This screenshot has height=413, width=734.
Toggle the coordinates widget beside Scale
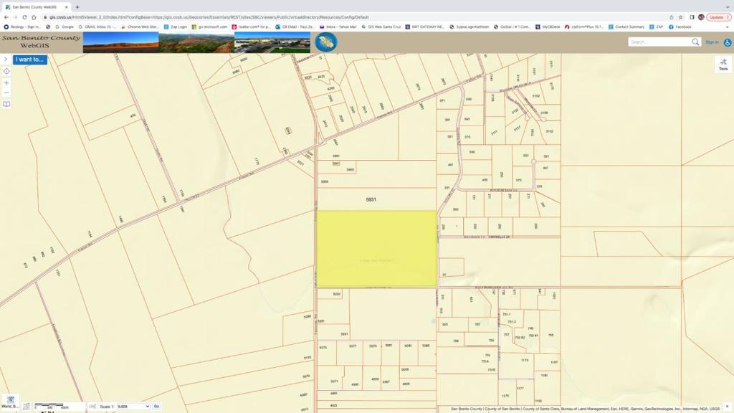tap(92, 407)
